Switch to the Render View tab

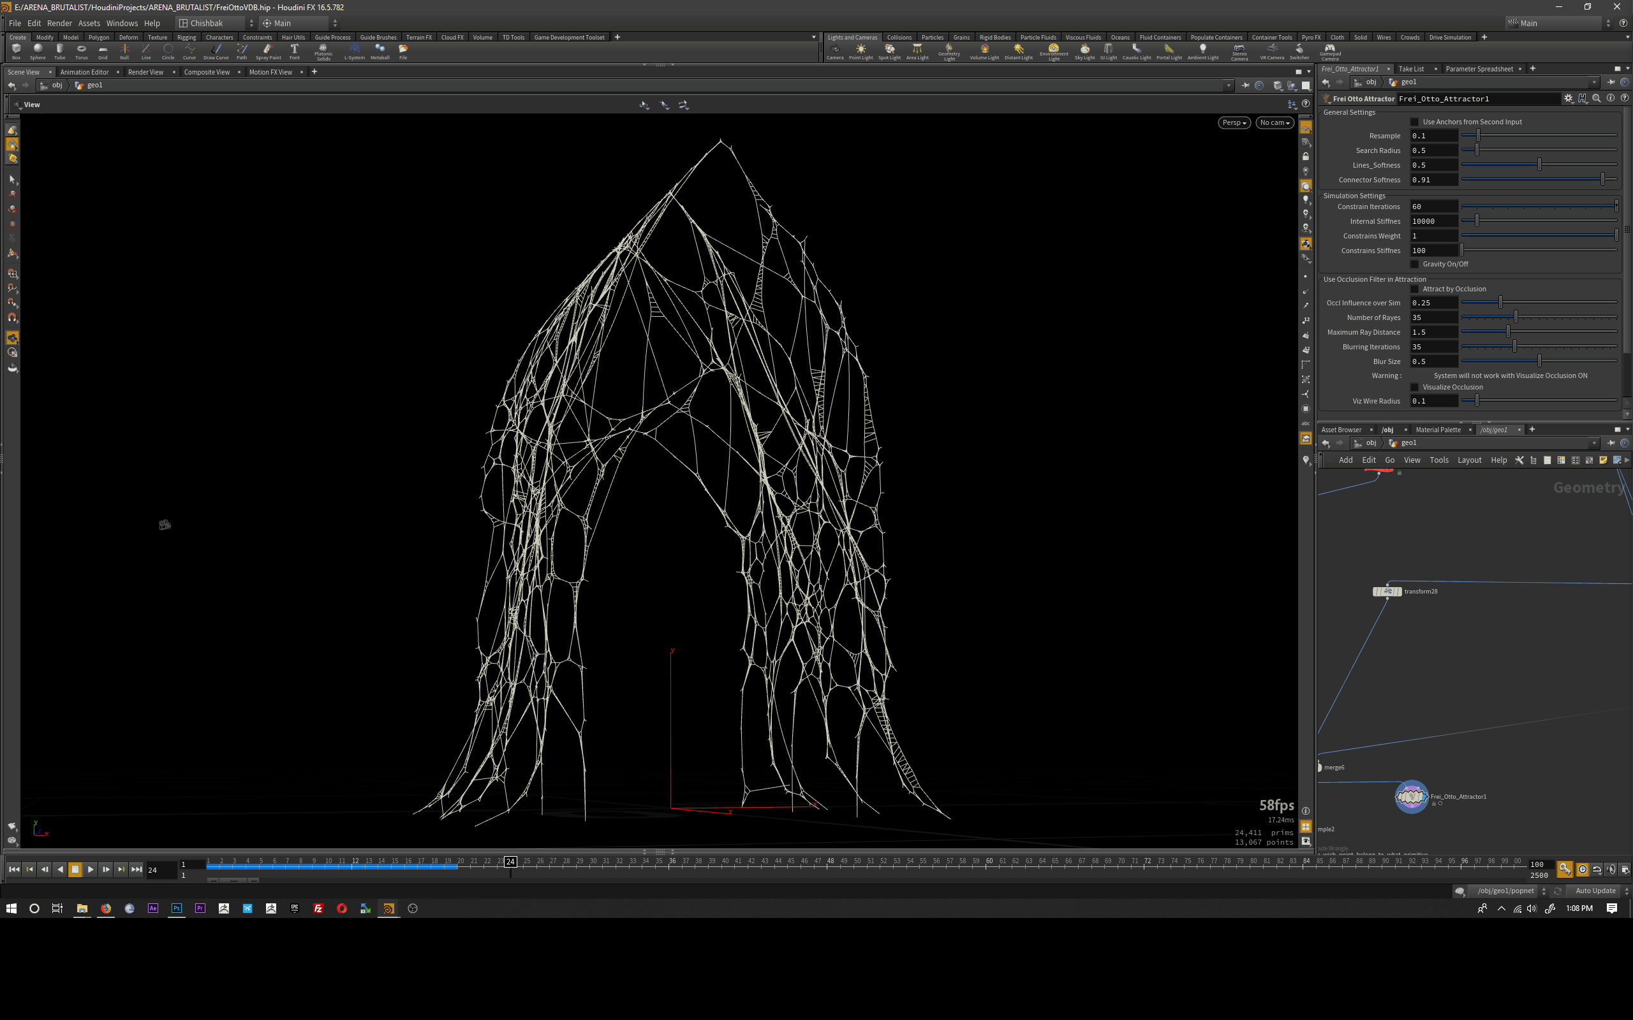click(145, 72)
